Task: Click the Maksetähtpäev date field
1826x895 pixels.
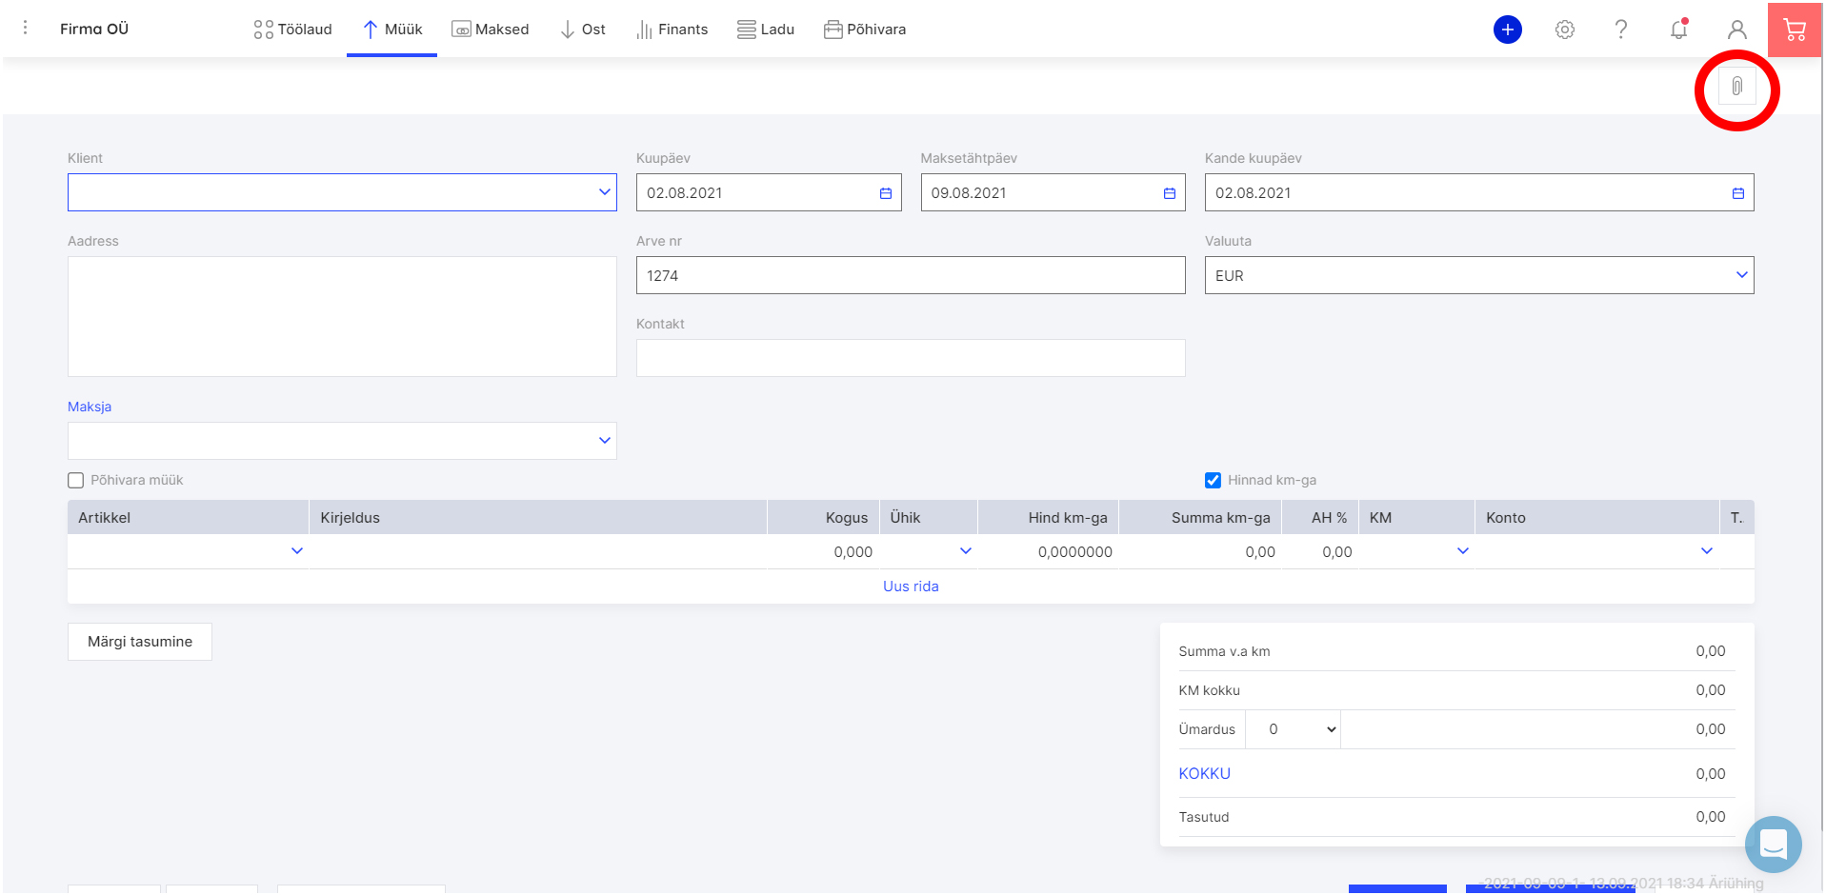Action: 1053,192
